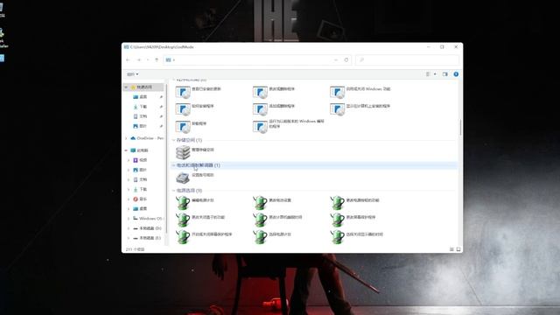Image resolution: width=560 pixels, height=315 pixels.
Task: Open the 组织 (Organize) dropdown menu
Action: tap(133, 74)
